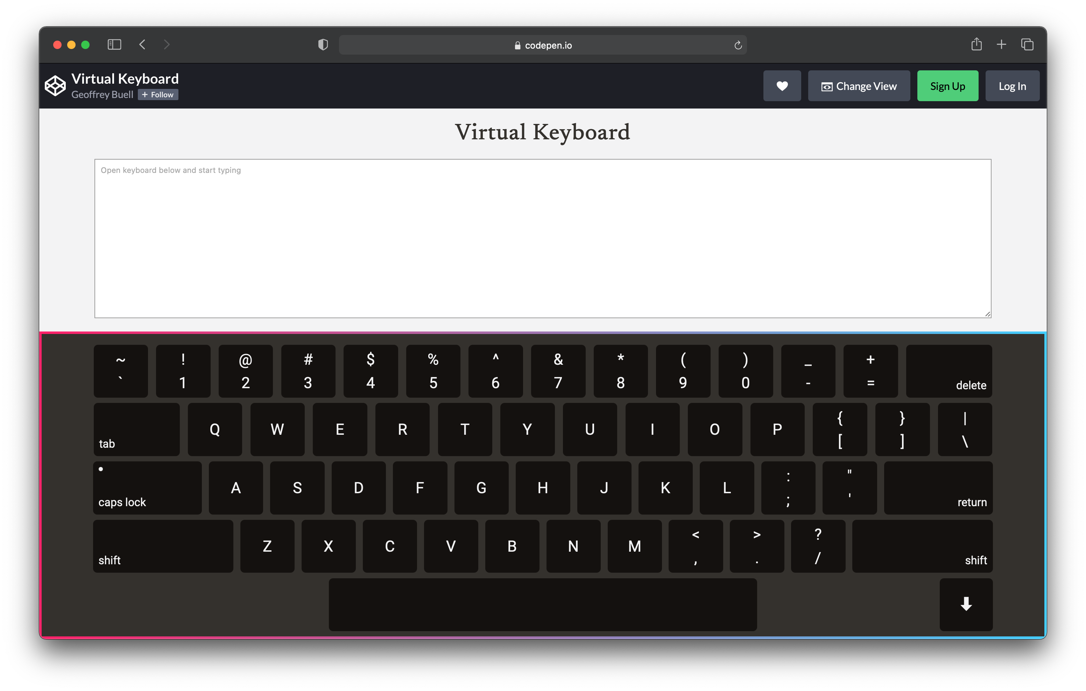Click into the typing text area
The image size is (1086, 691).
[x=543, y=238]
